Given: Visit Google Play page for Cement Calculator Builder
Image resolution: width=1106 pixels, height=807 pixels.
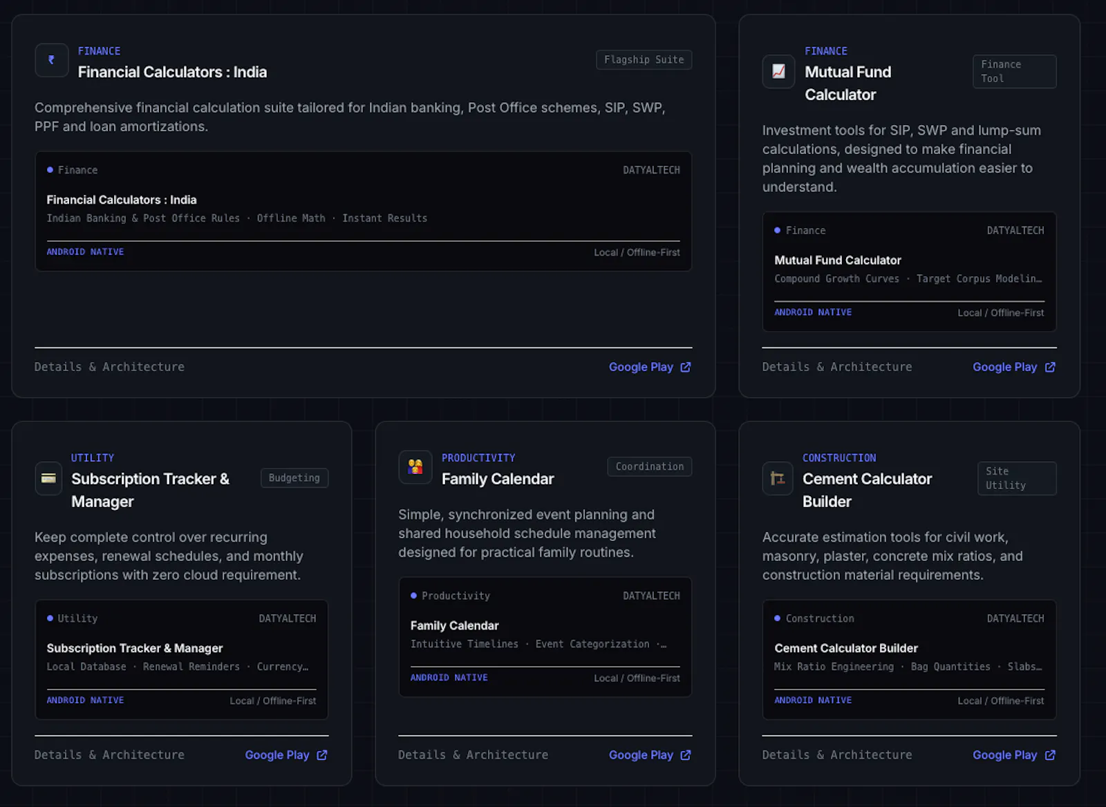Looking at the screenshot, I should click(x=1014, y=755).
